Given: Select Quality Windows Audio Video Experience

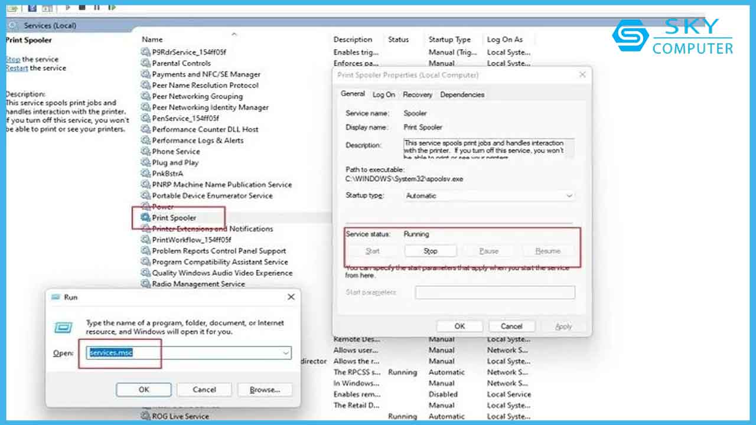Looking at the screenshot, I should click(x=222, y=273).
